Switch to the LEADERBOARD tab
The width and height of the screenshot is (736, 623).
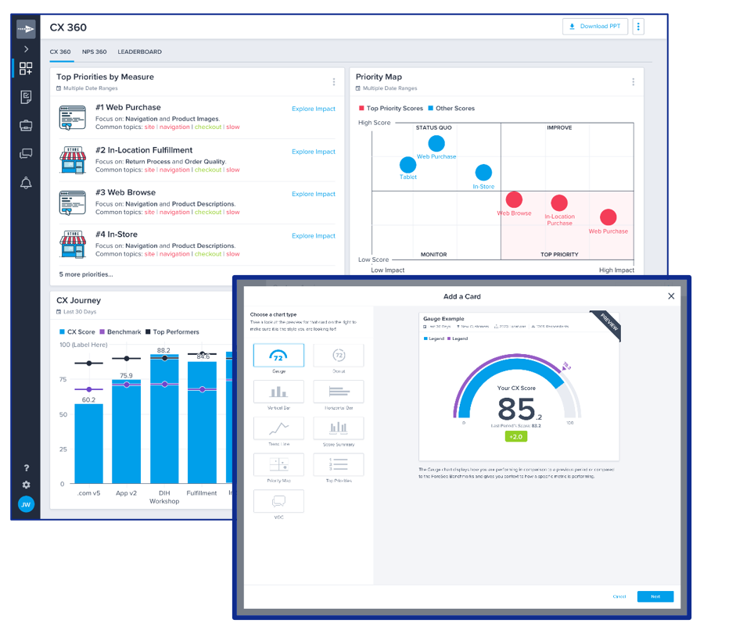[139, 52]
